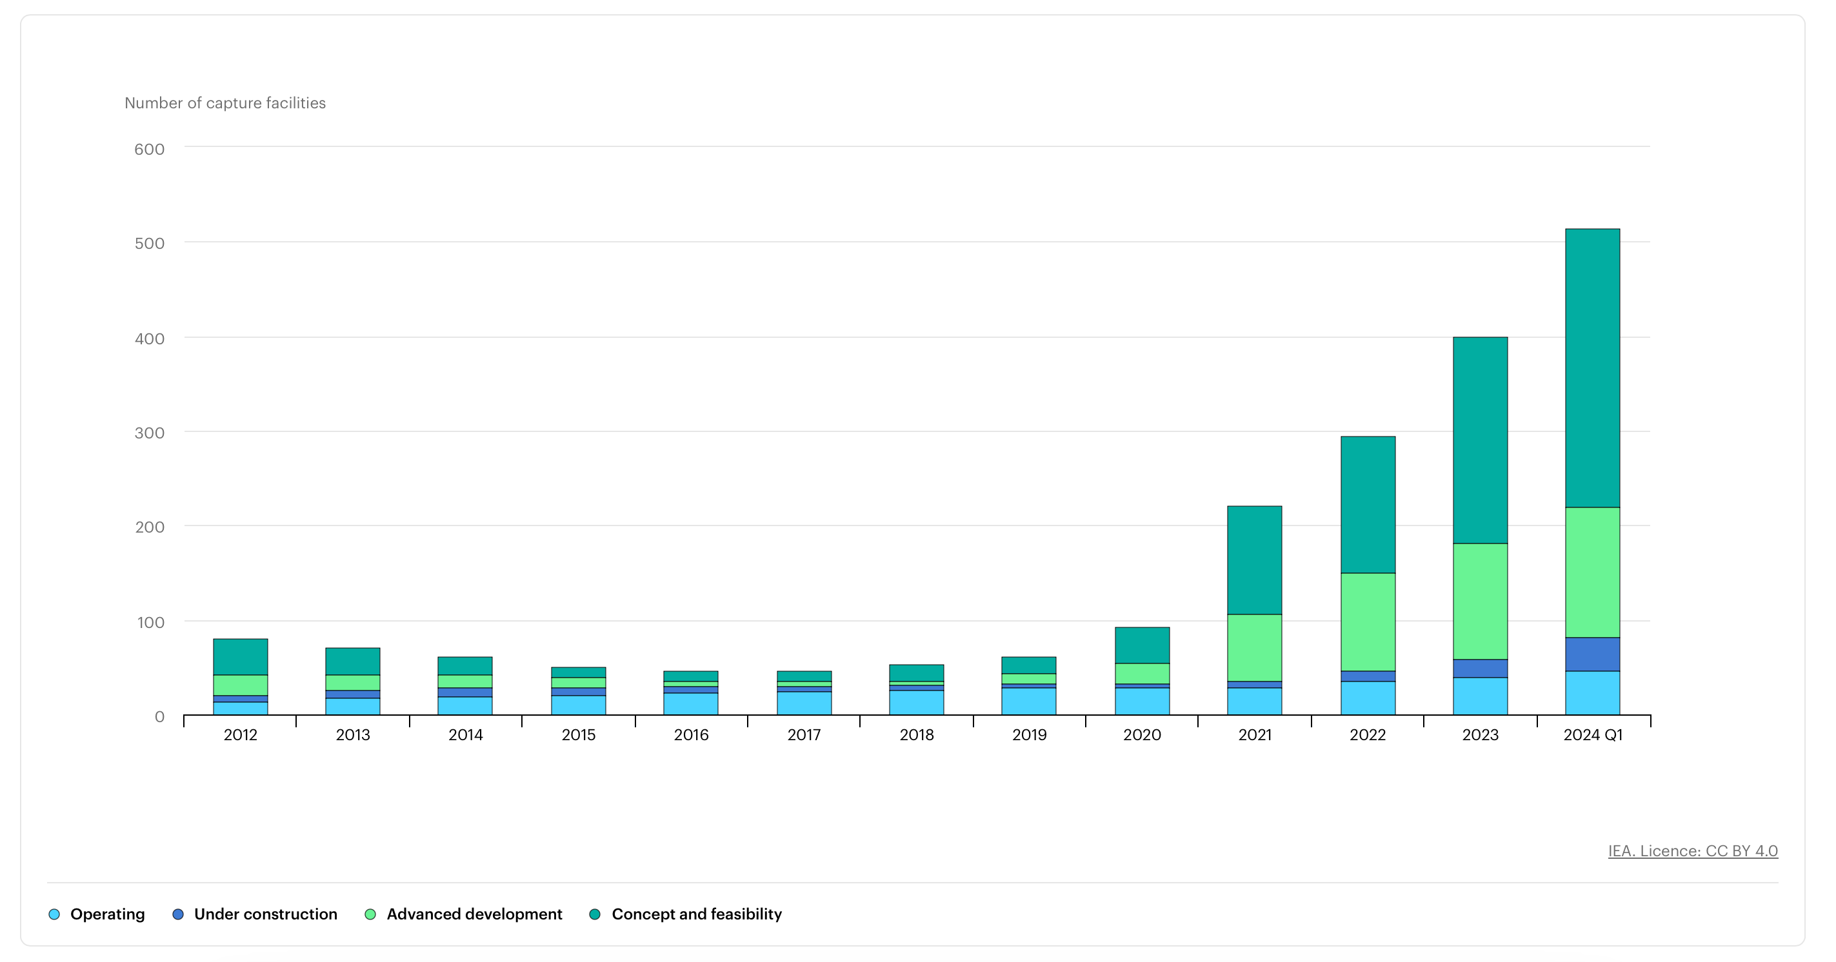Click the 2023 Operating bar segment
This screenshot has height=962, width=1836.
1480,696
